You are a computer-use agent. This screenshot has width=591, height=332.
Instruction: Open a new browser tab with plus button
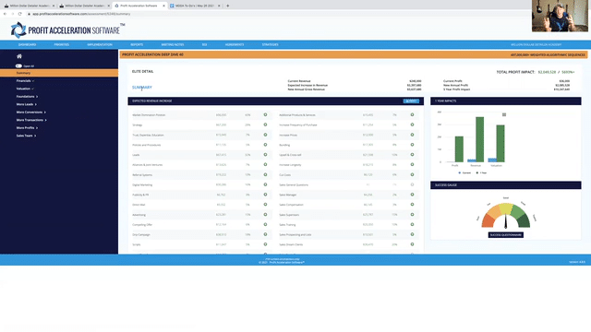(x=228, y=6)
